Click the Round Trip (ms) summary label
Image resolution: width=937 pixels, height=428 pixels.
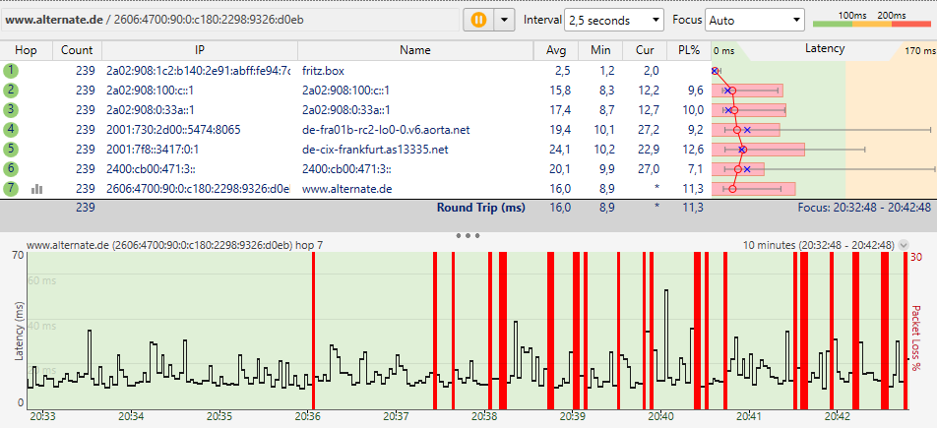pos(481,208)
